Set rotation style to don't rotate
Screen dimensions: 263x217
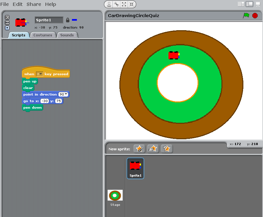[7, 28]
